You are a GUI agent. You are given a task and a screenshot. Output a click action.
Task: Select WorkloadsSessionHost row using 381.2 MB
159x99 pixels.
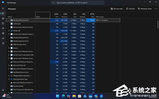click(63, 41)
